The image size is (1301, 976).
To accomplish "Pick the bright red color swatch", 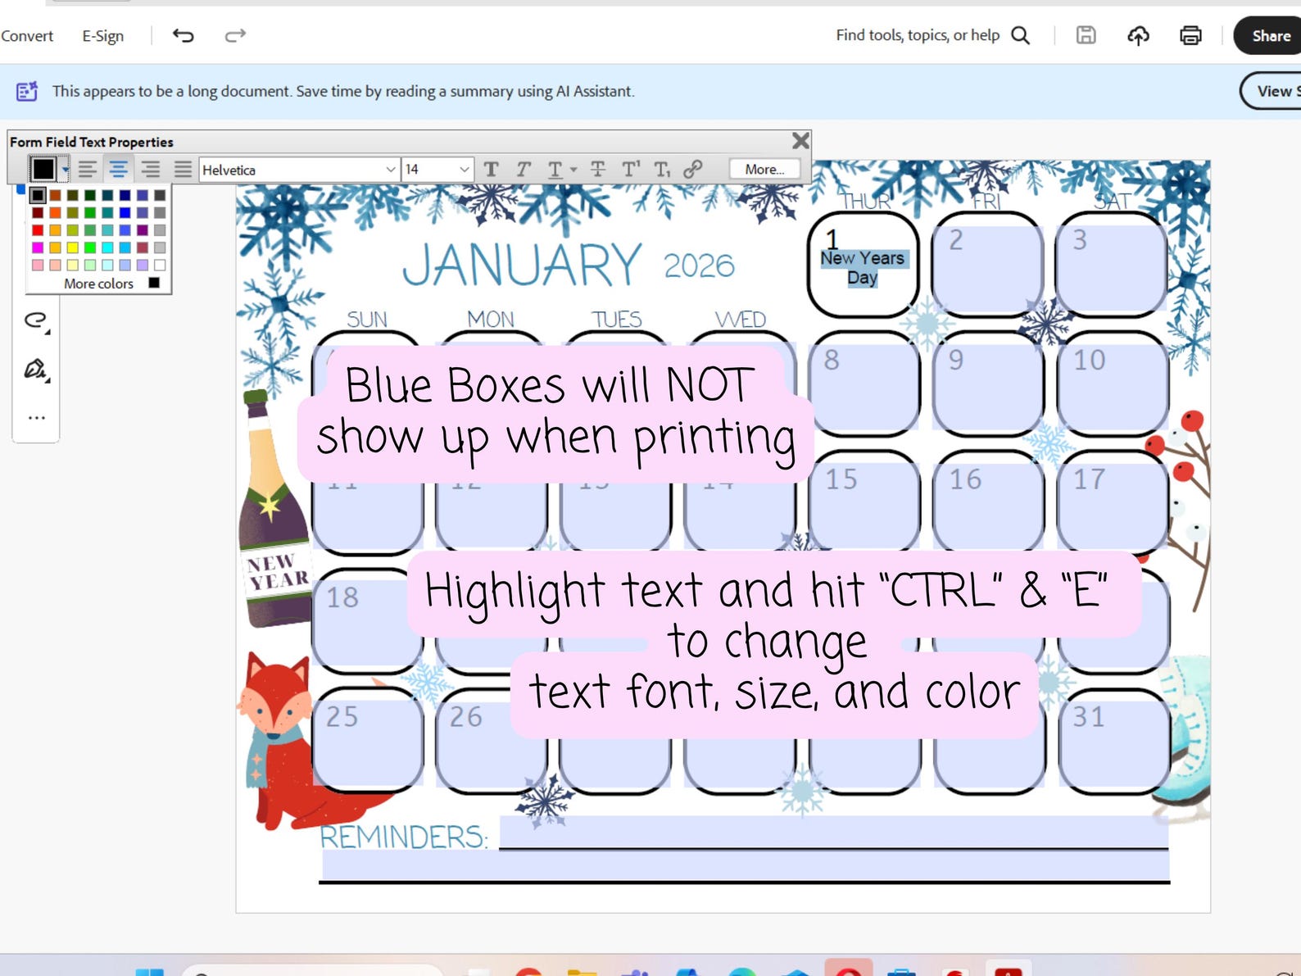I will [38, 230].
